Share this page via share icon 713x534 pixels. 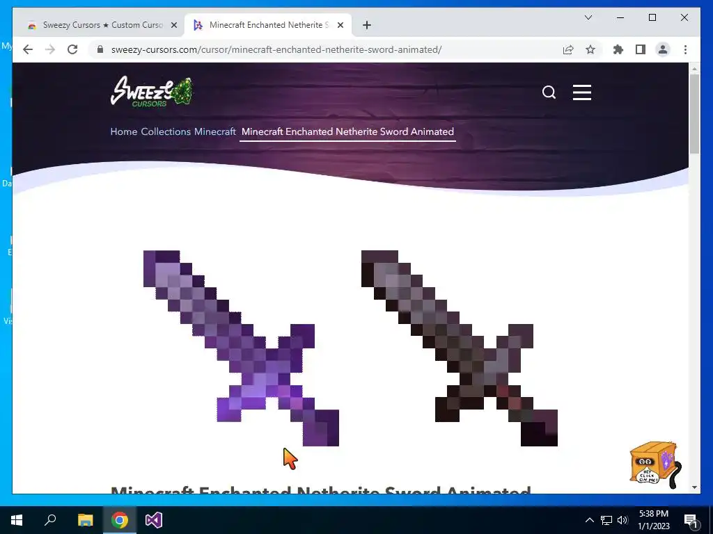(568, 49)
